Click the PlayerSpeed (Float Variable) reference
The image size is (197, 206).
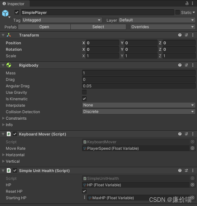(x=136, y=148)
